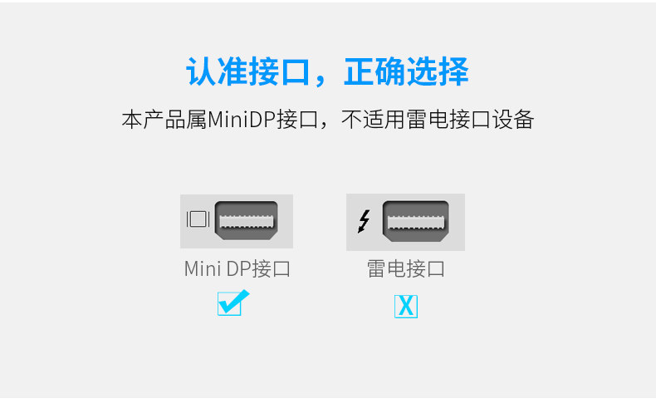
Task: Click the cyan X cross symbol
Action: (406, 306)
